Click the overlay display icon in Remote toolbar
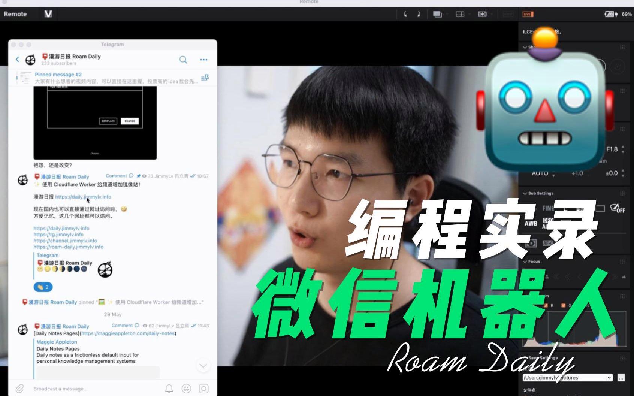The image size is (634, 396). click(437, 14)
